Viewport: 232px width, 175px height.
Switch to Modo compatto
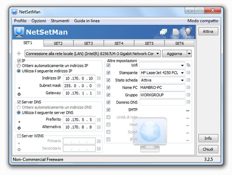coord(203,21)
